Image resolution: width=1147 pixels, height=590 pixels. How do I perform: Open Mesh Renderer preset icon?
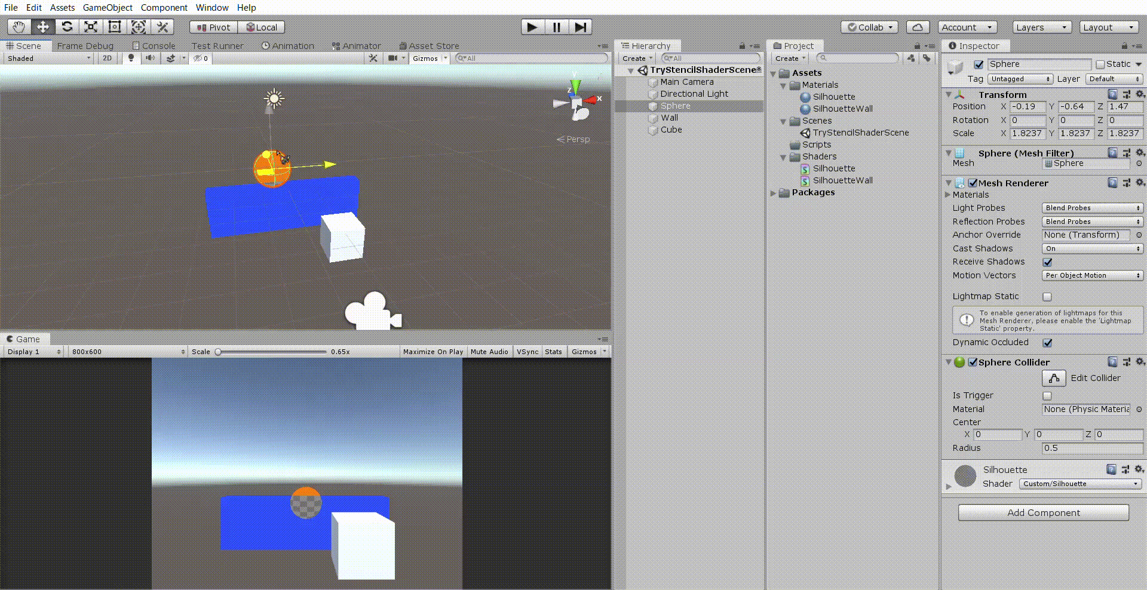tap(1126, 183)
